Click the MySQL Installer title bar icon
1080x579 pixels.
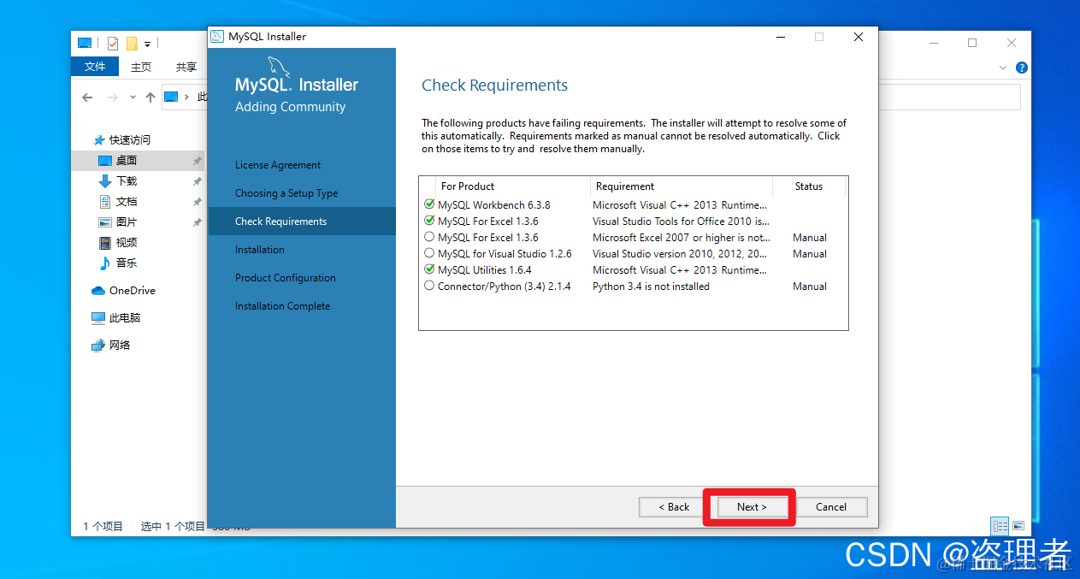(x=217, y=37)
